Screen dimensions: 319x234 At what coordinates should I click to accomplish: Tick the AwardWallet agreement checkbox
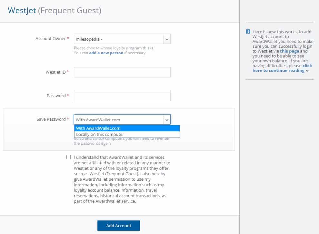(68, 157)
